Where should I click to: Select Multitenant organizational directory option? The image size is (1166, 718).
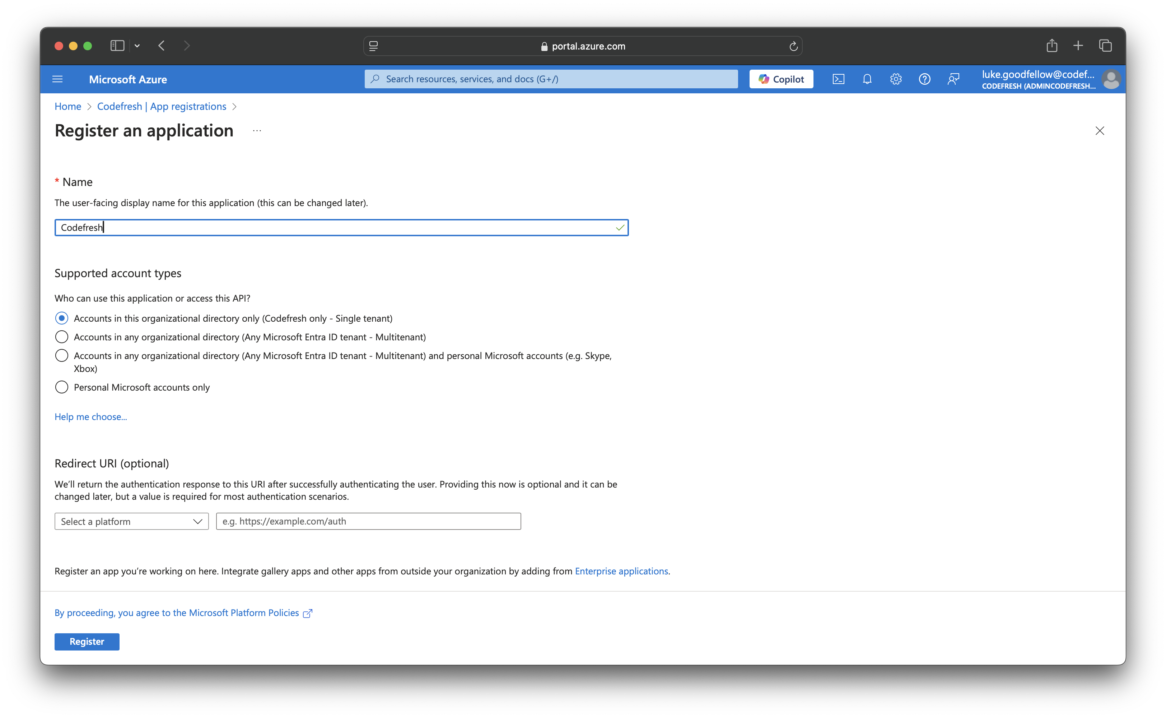coord(62,337)
